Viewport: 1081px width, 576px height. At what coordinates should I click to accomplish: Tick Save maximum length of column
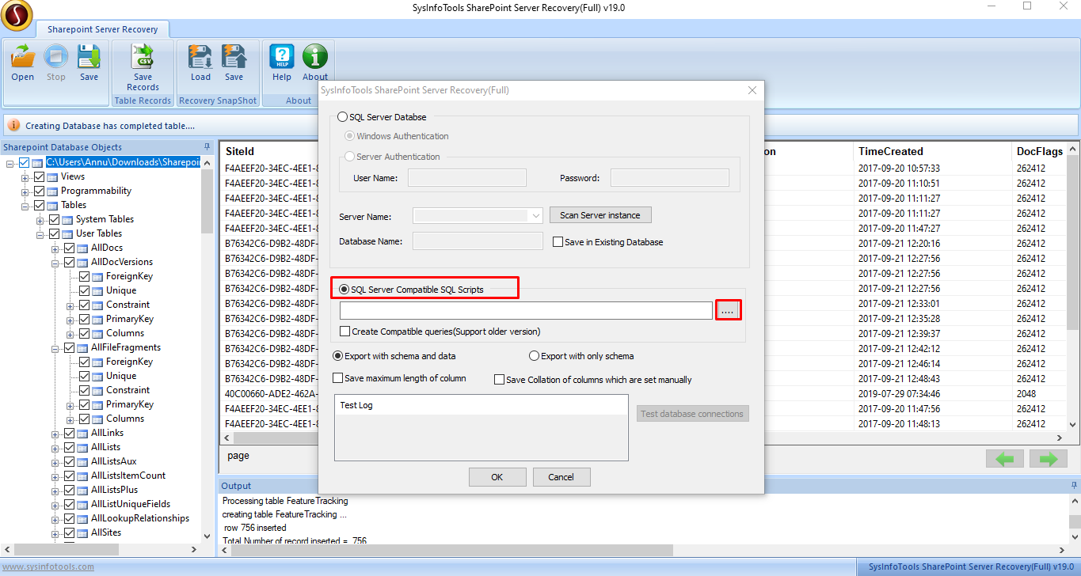(x=338, y=378)
